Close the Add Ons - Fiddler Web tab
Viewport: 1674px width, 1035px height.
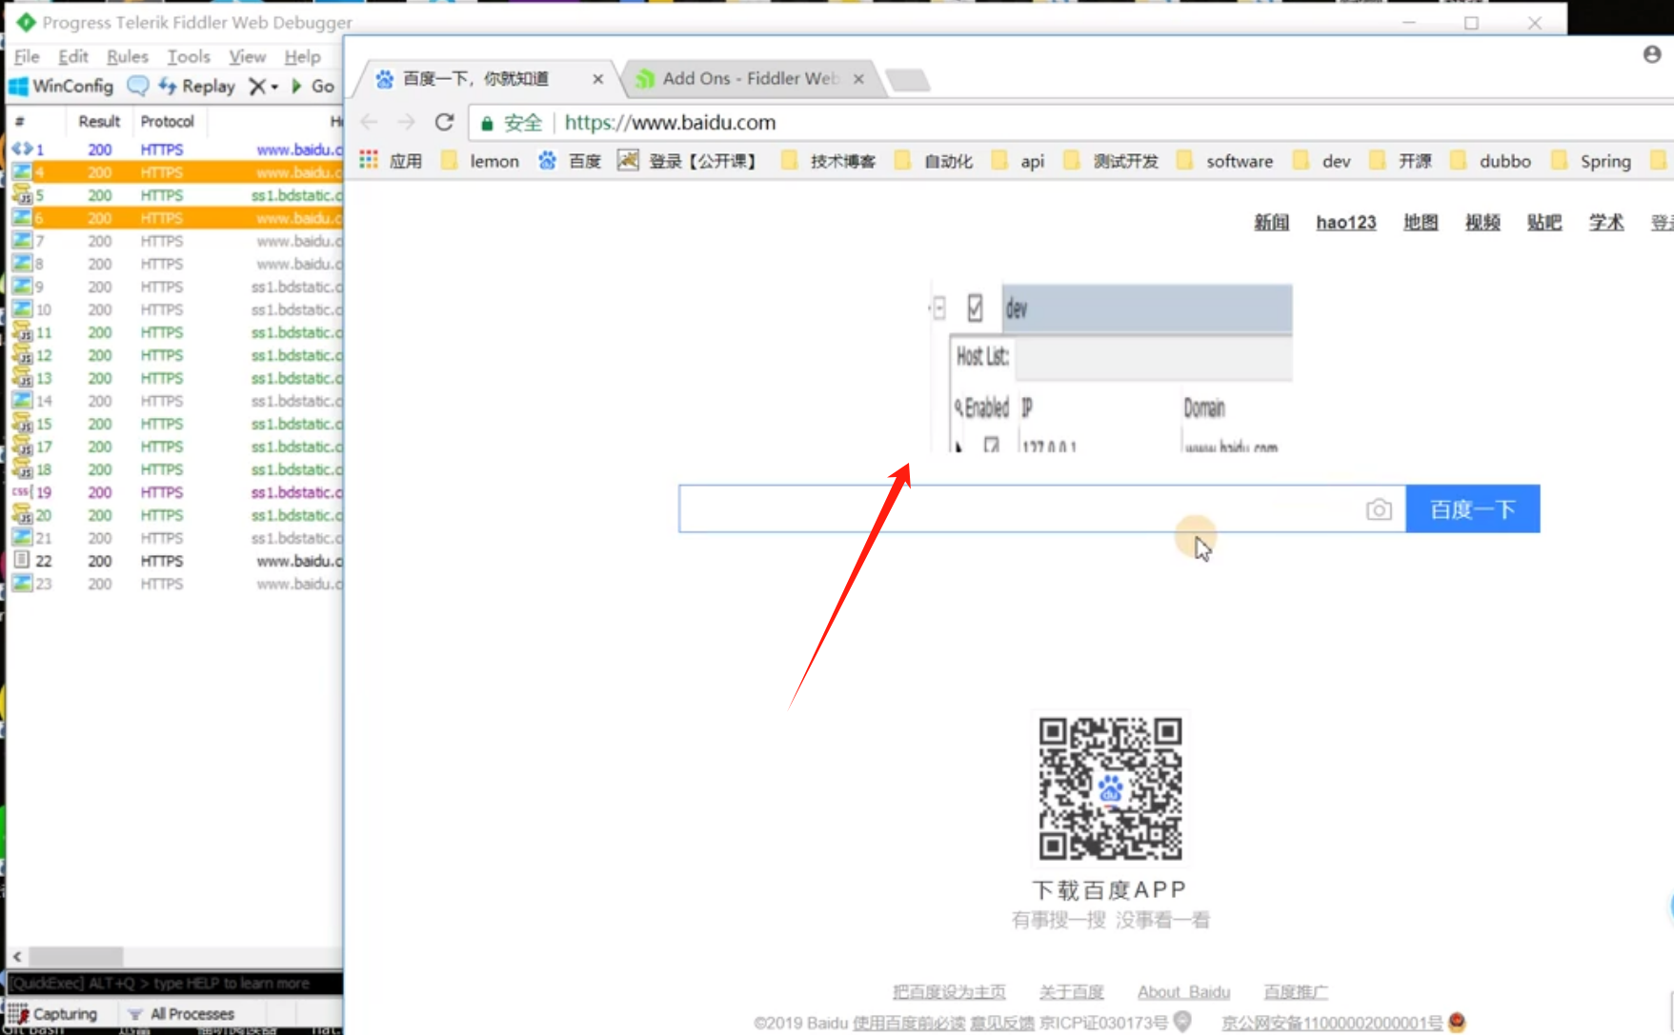pyautogui.click(x=858, y=79)
